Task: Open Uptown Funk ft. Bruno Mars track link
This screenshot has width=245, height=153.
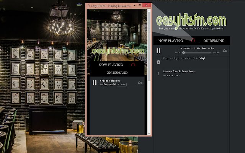Action: [x=179, y=72]
